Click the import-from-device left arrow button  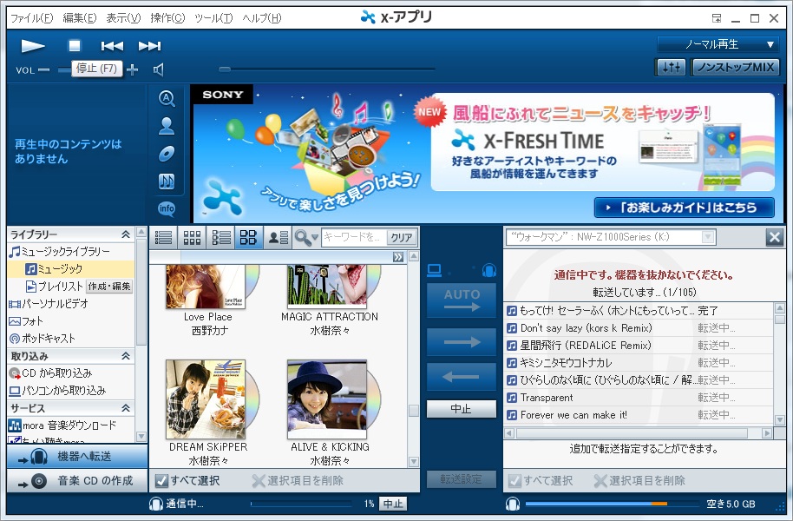[462, 377]
